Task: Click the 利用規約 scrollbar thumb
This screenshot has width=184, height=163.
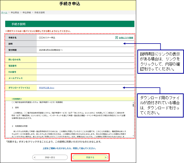Action: pyautogui.click(x=133, y=105)
